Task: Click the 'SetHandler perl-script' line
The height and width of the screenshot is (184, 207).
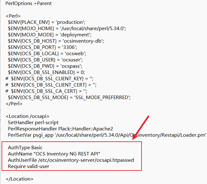Action: coord(33,123)
